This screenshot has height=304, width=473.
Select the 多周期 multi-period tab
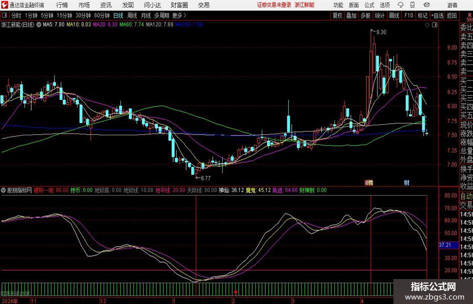tap(162, 15)
